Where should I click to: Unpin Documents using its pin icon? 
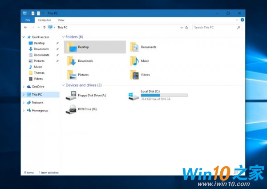57,55
